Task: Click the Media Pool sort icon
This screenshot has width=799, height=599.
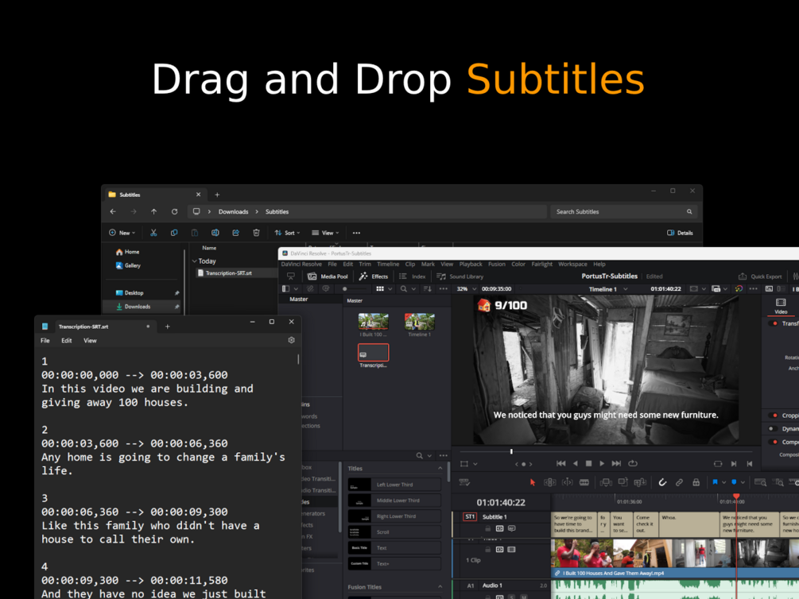Action: tap(428, 289)
